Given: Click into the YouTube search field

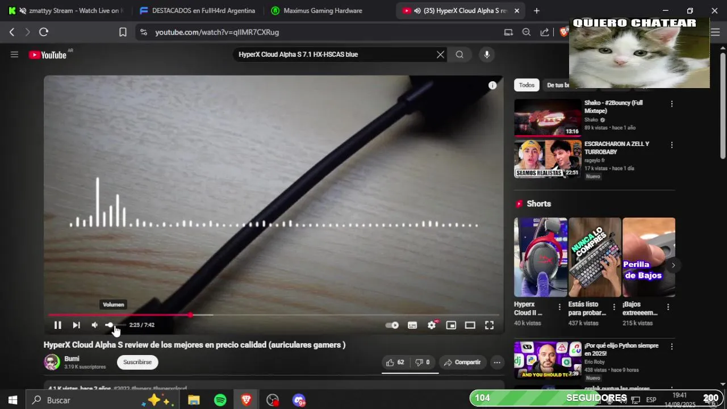Looking at the screenshot, I should (334, 55).
